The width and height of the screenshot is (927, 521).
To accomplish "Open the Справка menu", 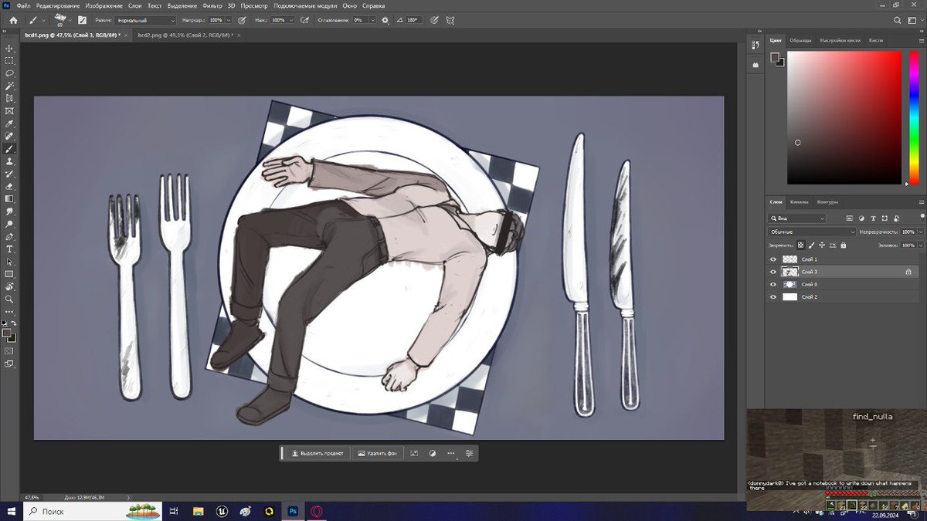I will tap(373, 5).
